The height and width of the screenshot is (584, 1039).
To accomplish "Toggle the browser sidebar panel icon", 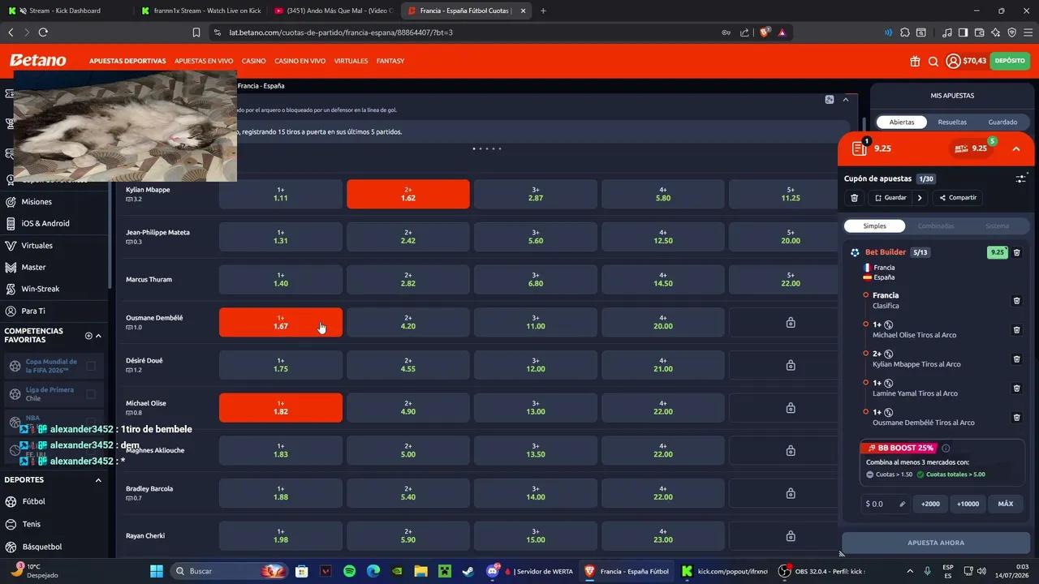I will 963,32.
